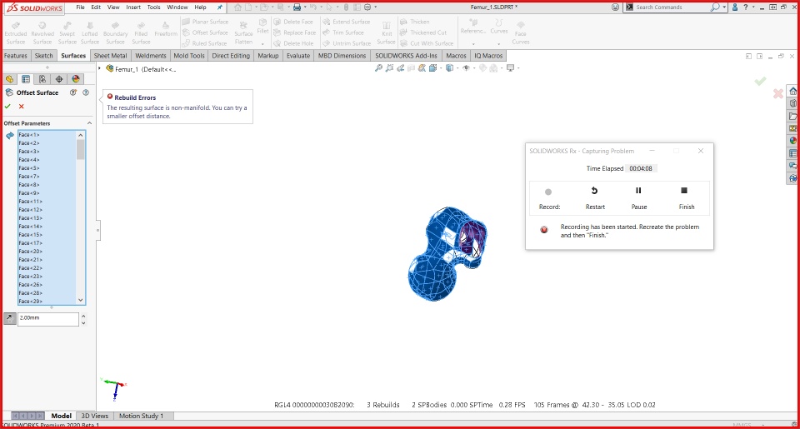800x429 pixels.
Task: Open the Help question mark dropdown arrow
Action: click(752, 7)
